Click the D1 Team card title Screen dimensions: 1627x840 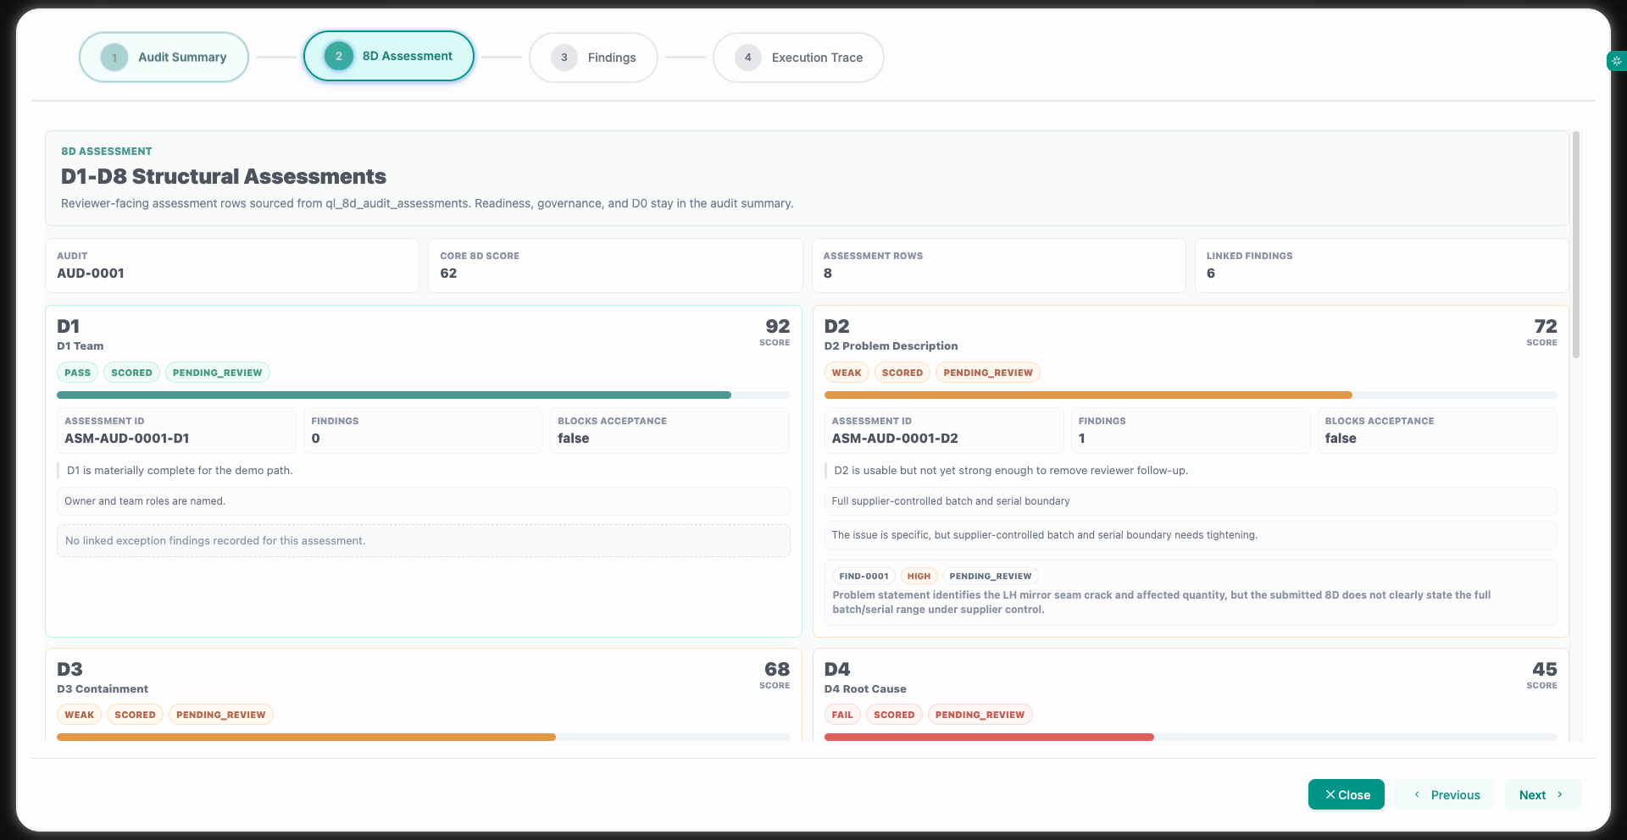[x=81, y=346]
